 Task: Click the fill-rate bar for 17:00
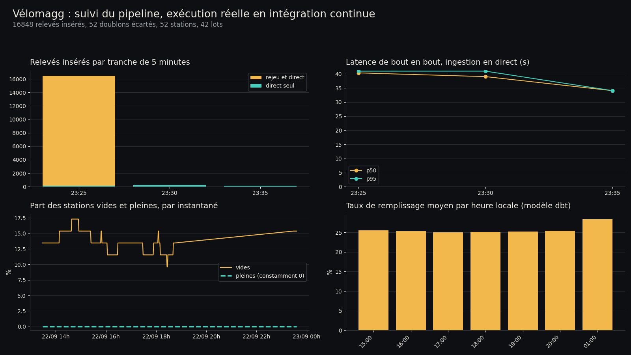pyautogui.click(x=448, y=281)
